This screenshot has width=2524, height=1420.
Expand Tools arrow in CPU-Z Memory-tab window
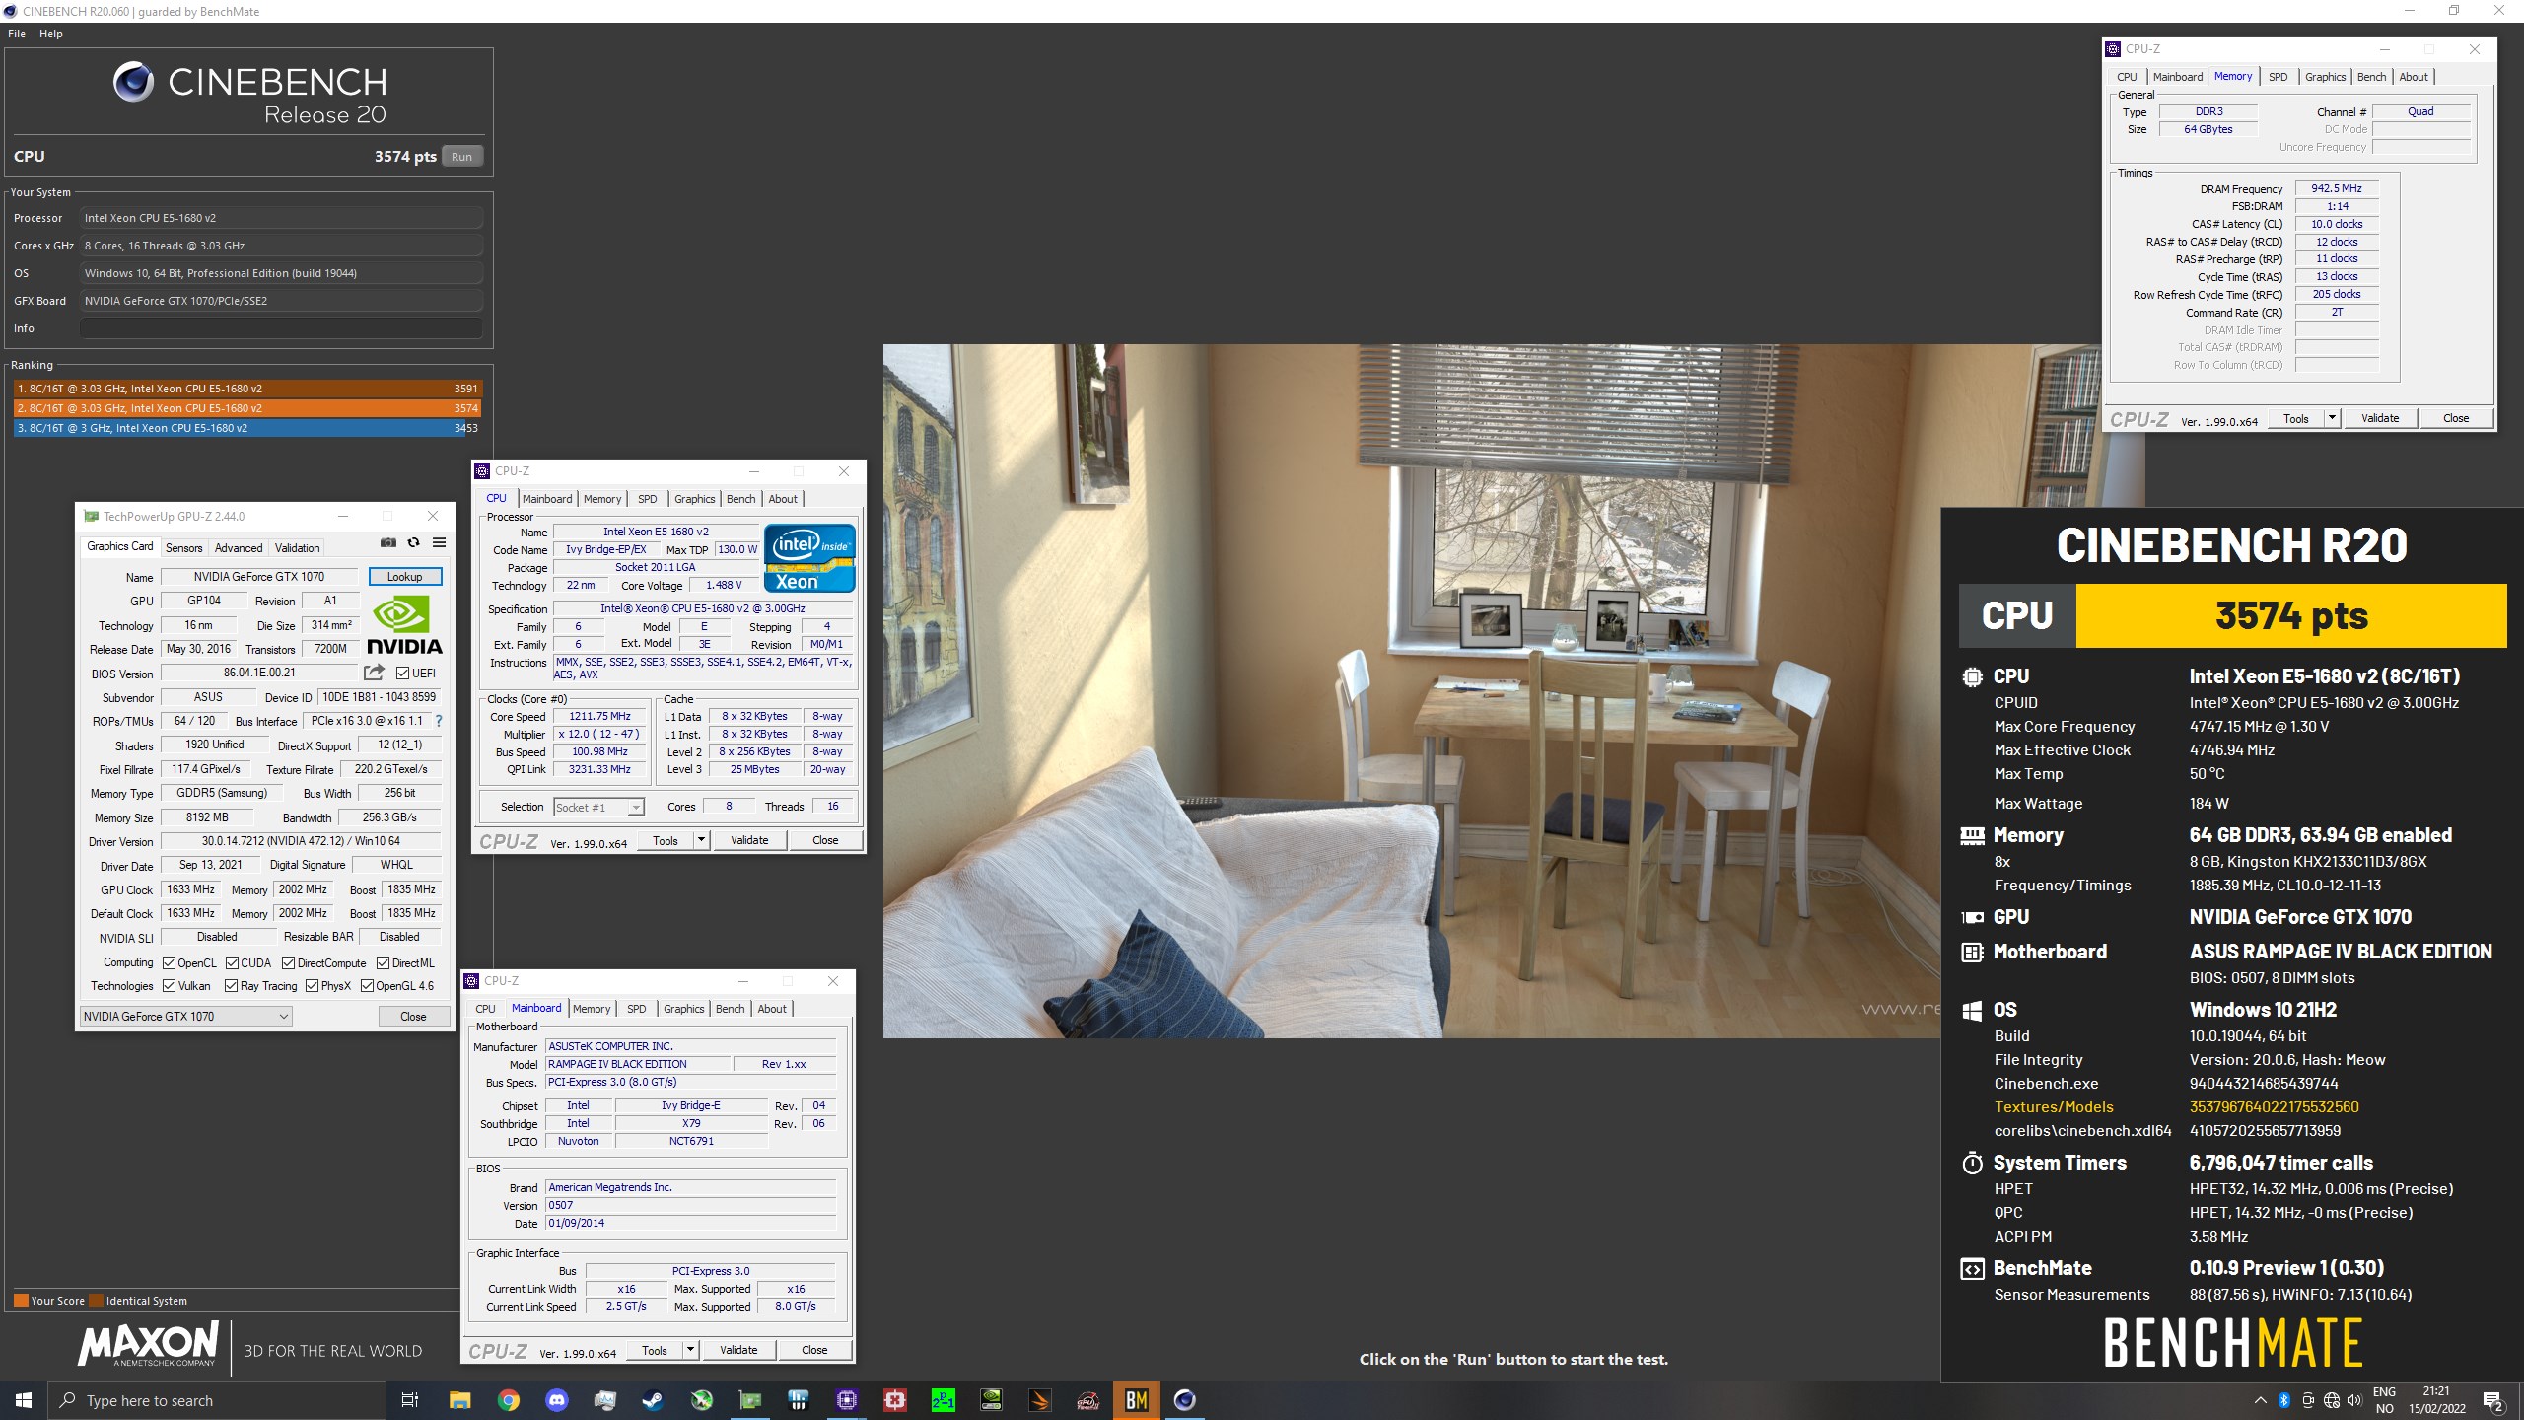tap(2332, 418)
